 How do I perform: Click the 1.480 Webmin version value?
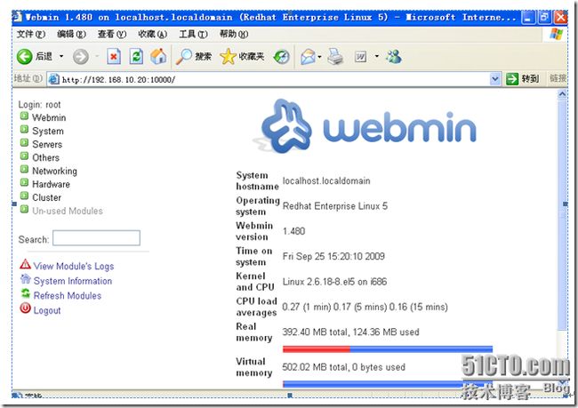293,231
